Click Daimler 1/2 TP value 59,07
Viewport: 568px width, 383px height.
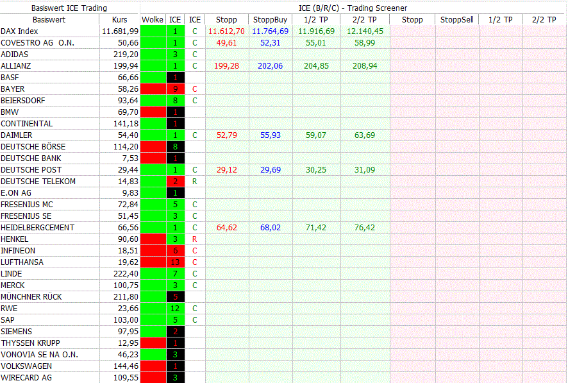point(316,135)
